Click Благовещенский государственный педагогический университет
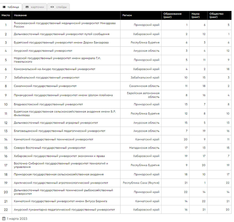234x222 pixels. coord(60,131)
